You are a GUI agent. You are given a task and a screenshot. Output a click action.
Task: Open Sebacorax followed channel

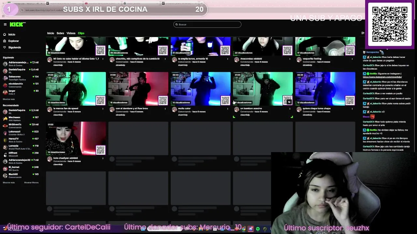(x=21, y=78)
